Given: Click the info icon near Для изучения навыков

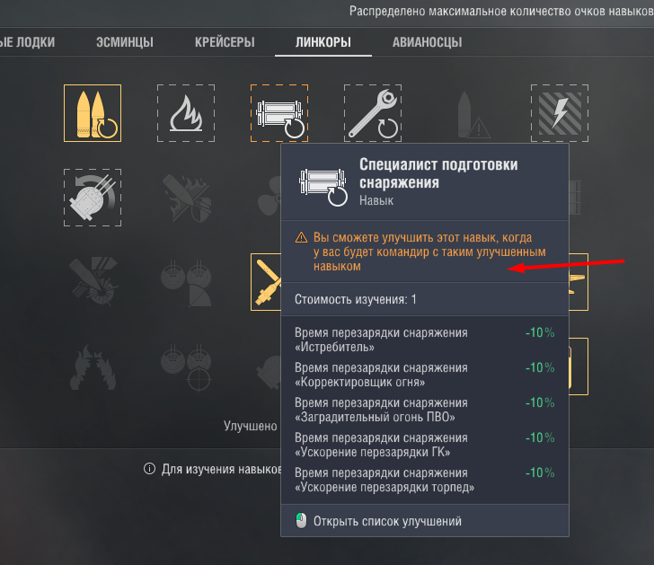Looking at the screenshot, I should point(149,469).
